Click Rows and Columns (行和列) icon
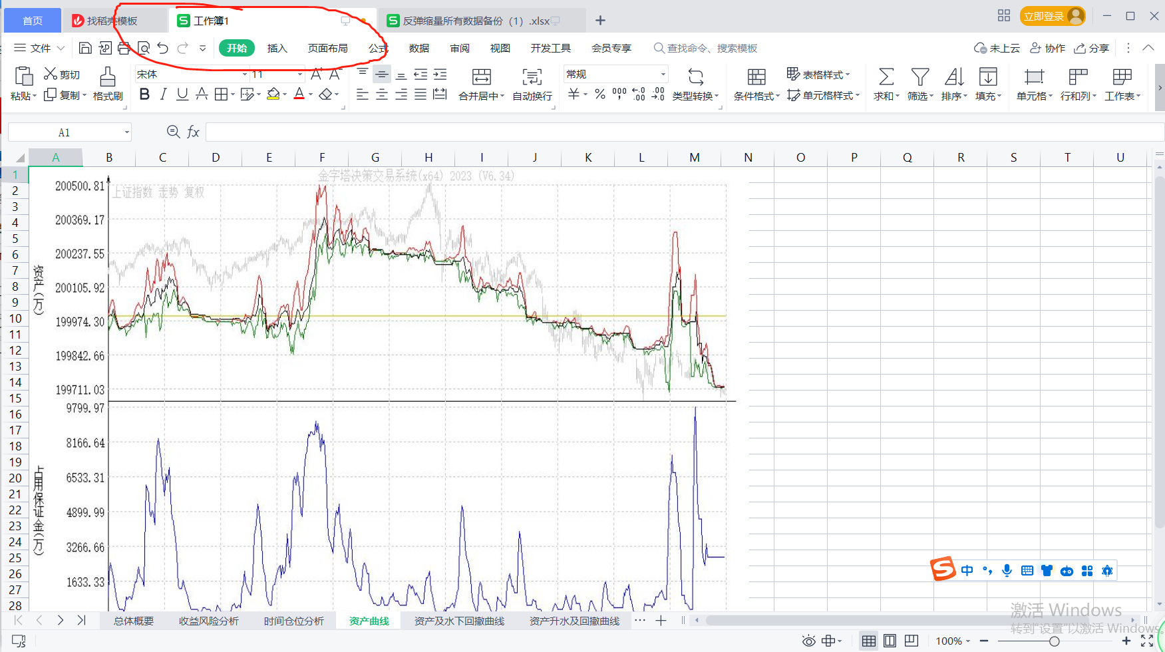This screenshot has height=652, width=1165. coord(1078,77)
